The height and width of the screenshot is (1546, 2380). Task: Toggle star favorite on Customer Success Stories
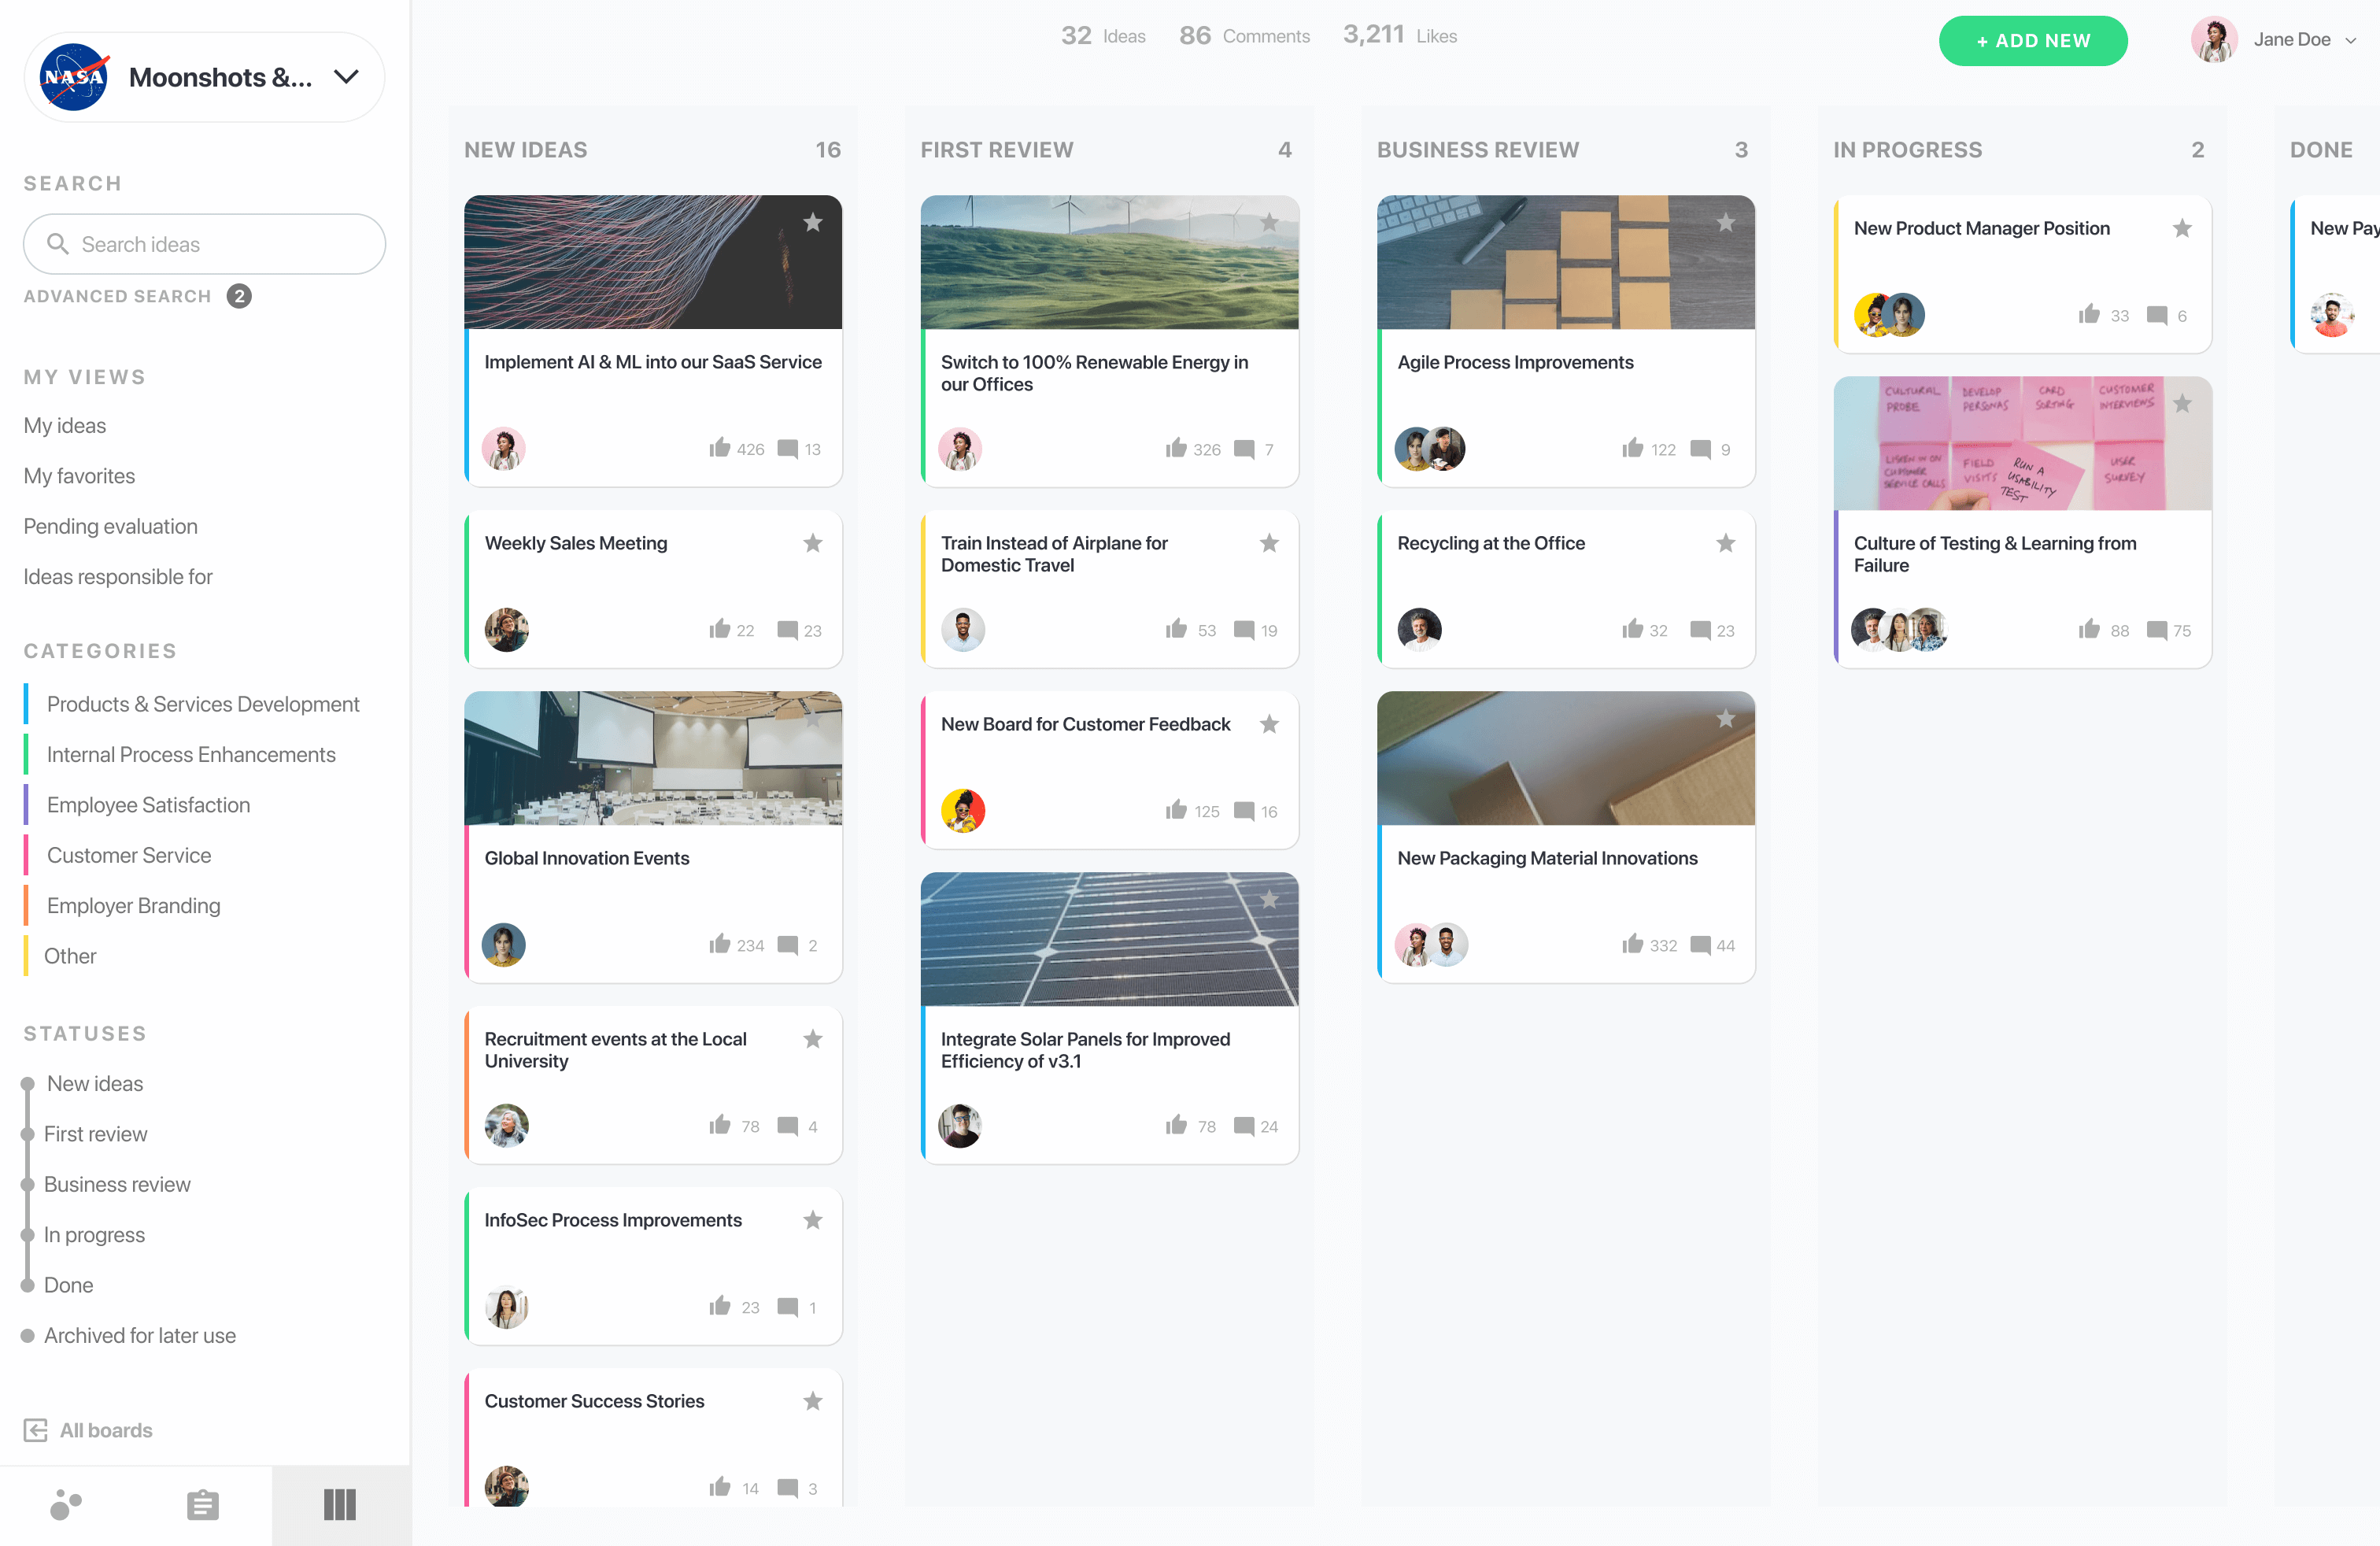pyautogui.click(x=812, y=1400)
